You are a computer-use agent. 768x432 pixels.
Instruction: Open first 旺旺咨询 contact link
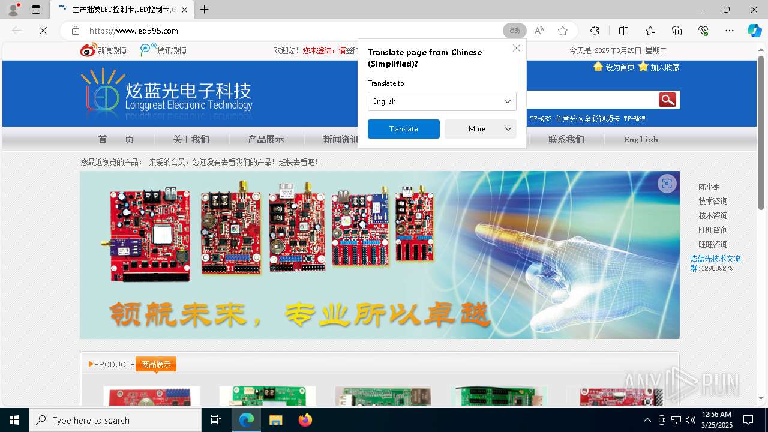(x=713, y=230)
